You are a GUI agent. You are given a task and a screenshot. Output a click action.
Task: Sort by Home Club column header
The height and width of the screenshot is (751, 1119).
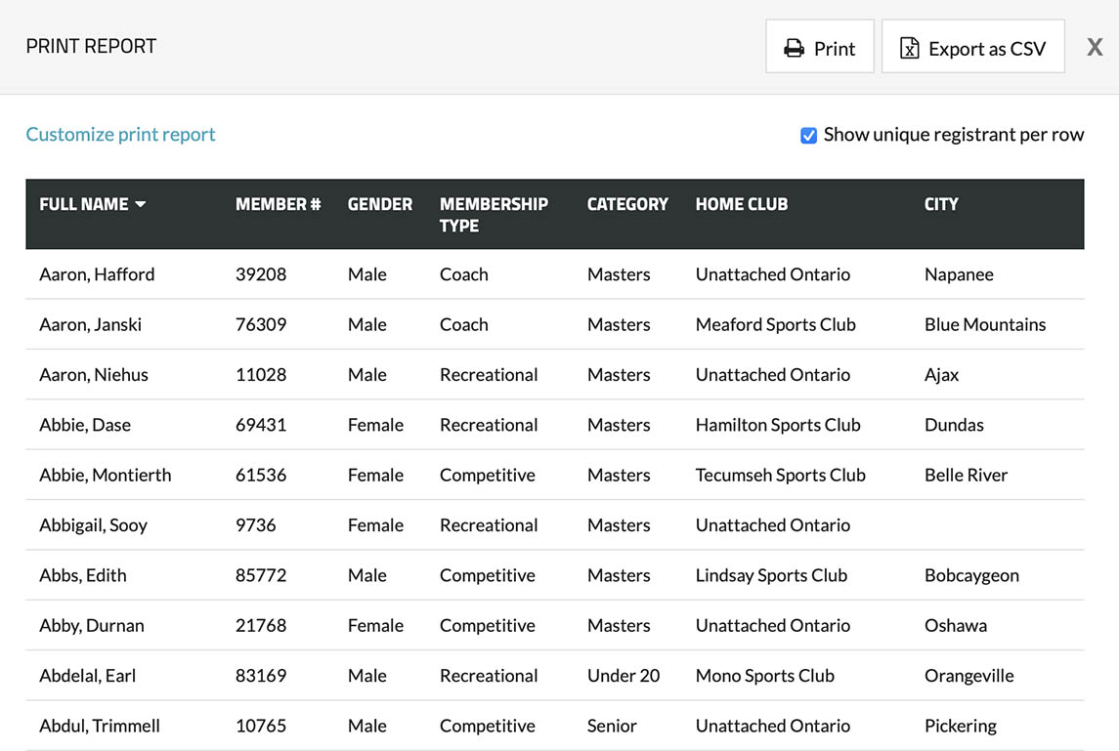point(741,204)
